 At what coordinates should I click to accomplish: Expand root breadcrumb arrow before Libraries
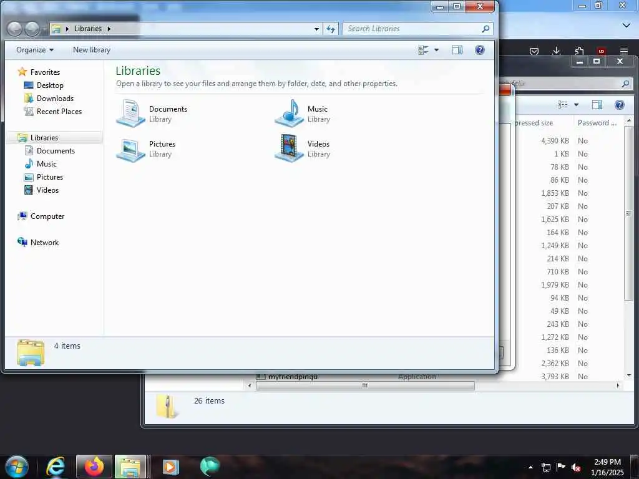click(x=67, y=29)
